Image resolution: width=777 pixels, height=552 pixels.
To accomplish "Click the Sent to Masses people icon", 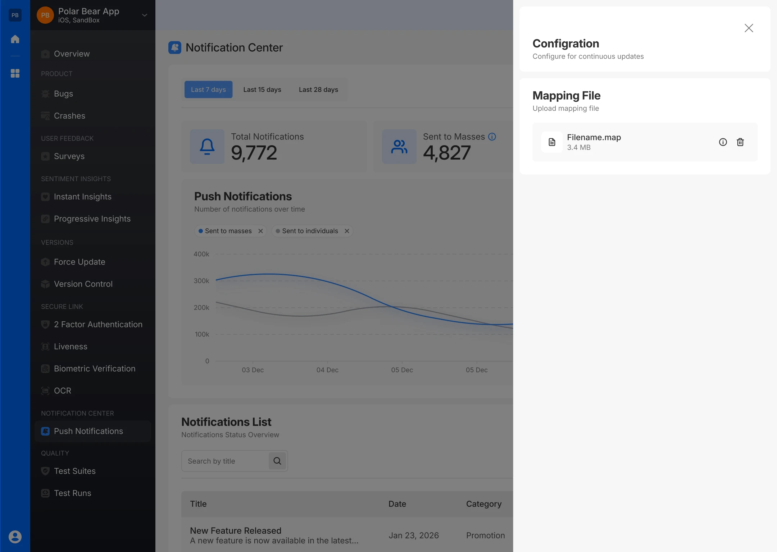I will click(x=399, y=147).
